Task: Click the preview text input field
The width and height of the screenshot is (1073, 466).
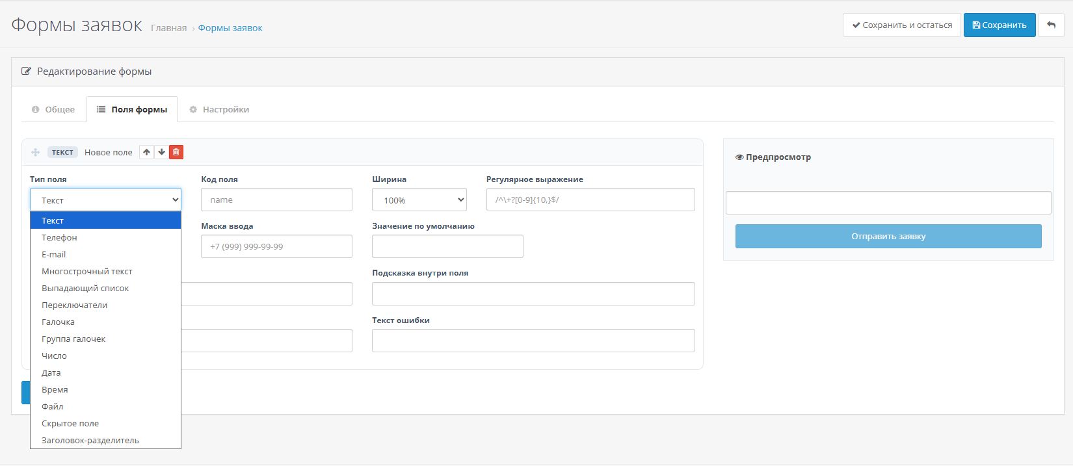Action: tap(888, 203)
